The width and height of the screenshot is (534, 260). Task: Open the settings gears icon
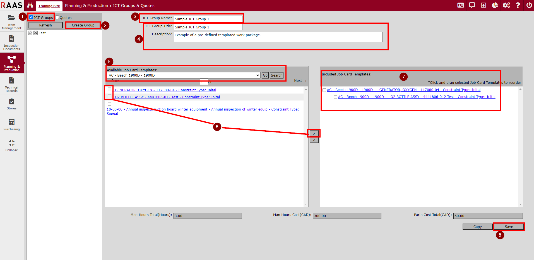click(x=506, y=5)
